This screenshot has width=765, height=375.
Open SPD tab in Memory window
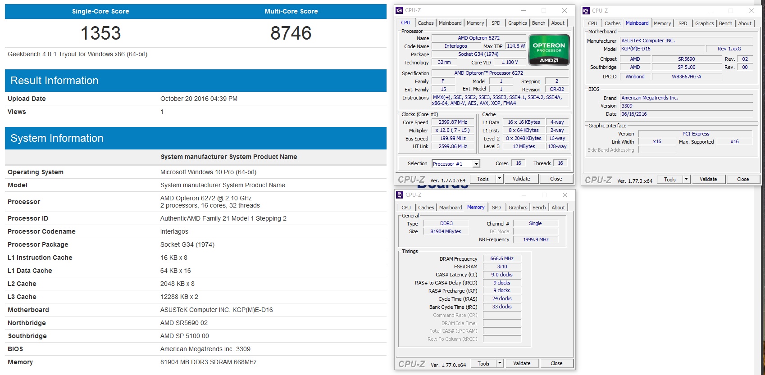point(496,208)
